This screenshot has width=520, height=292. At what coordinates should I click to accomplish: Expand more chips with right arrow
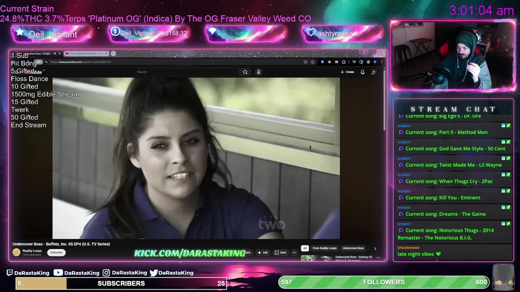click(375, 248)
